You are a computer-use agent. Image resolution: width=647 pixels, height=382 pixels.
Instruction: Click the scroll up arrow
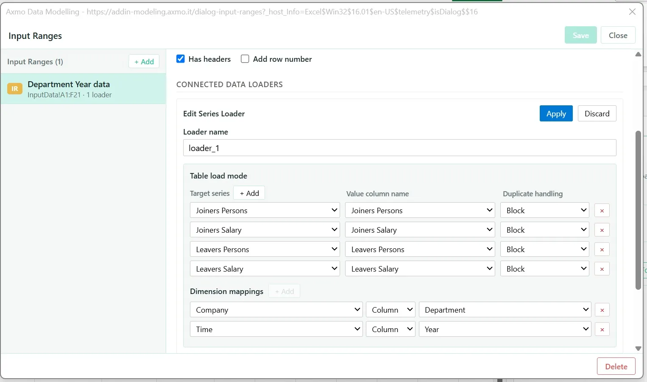(638, 54)
